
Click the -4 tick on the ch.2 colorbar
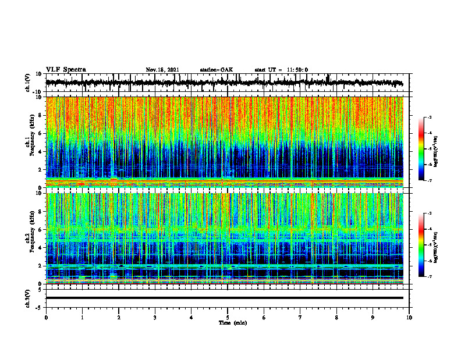[x=430, y=229]
